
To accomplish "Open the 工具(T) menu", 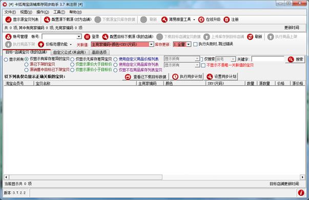I will coord(59,12).
